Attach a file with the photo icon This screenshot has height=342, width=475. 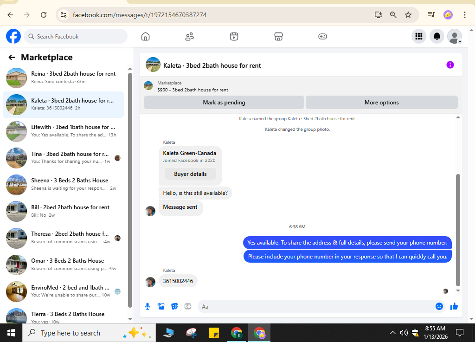click(x=161, y=306)
